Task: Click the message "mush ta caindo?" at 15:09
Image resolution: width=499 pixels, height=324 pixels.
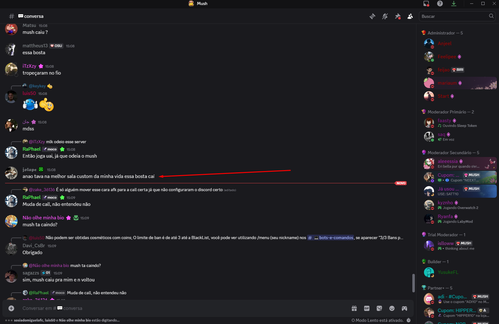Action: point(40,225)
